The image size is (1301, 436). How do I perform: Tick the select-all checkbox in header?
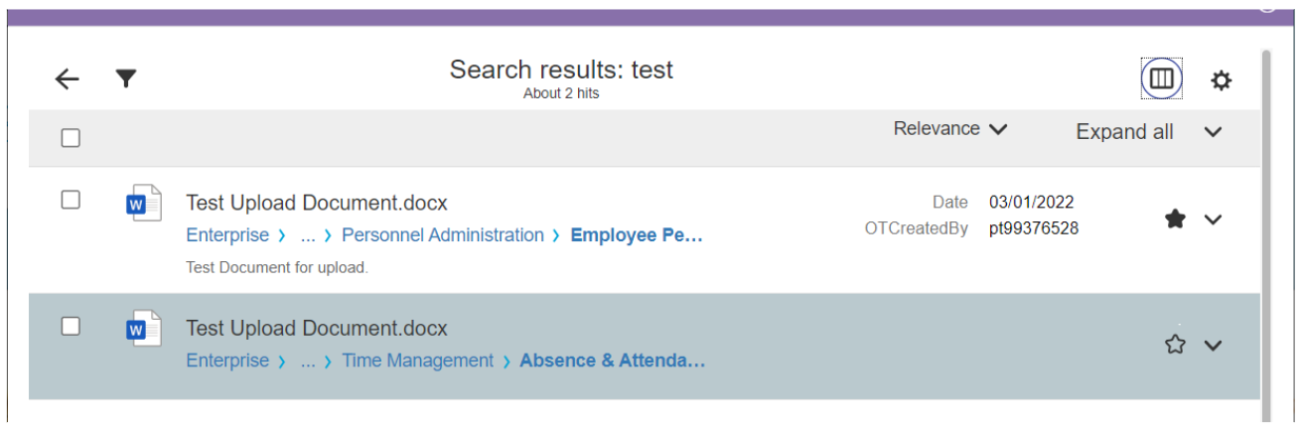pyautogui.click(x=71, y=138)
